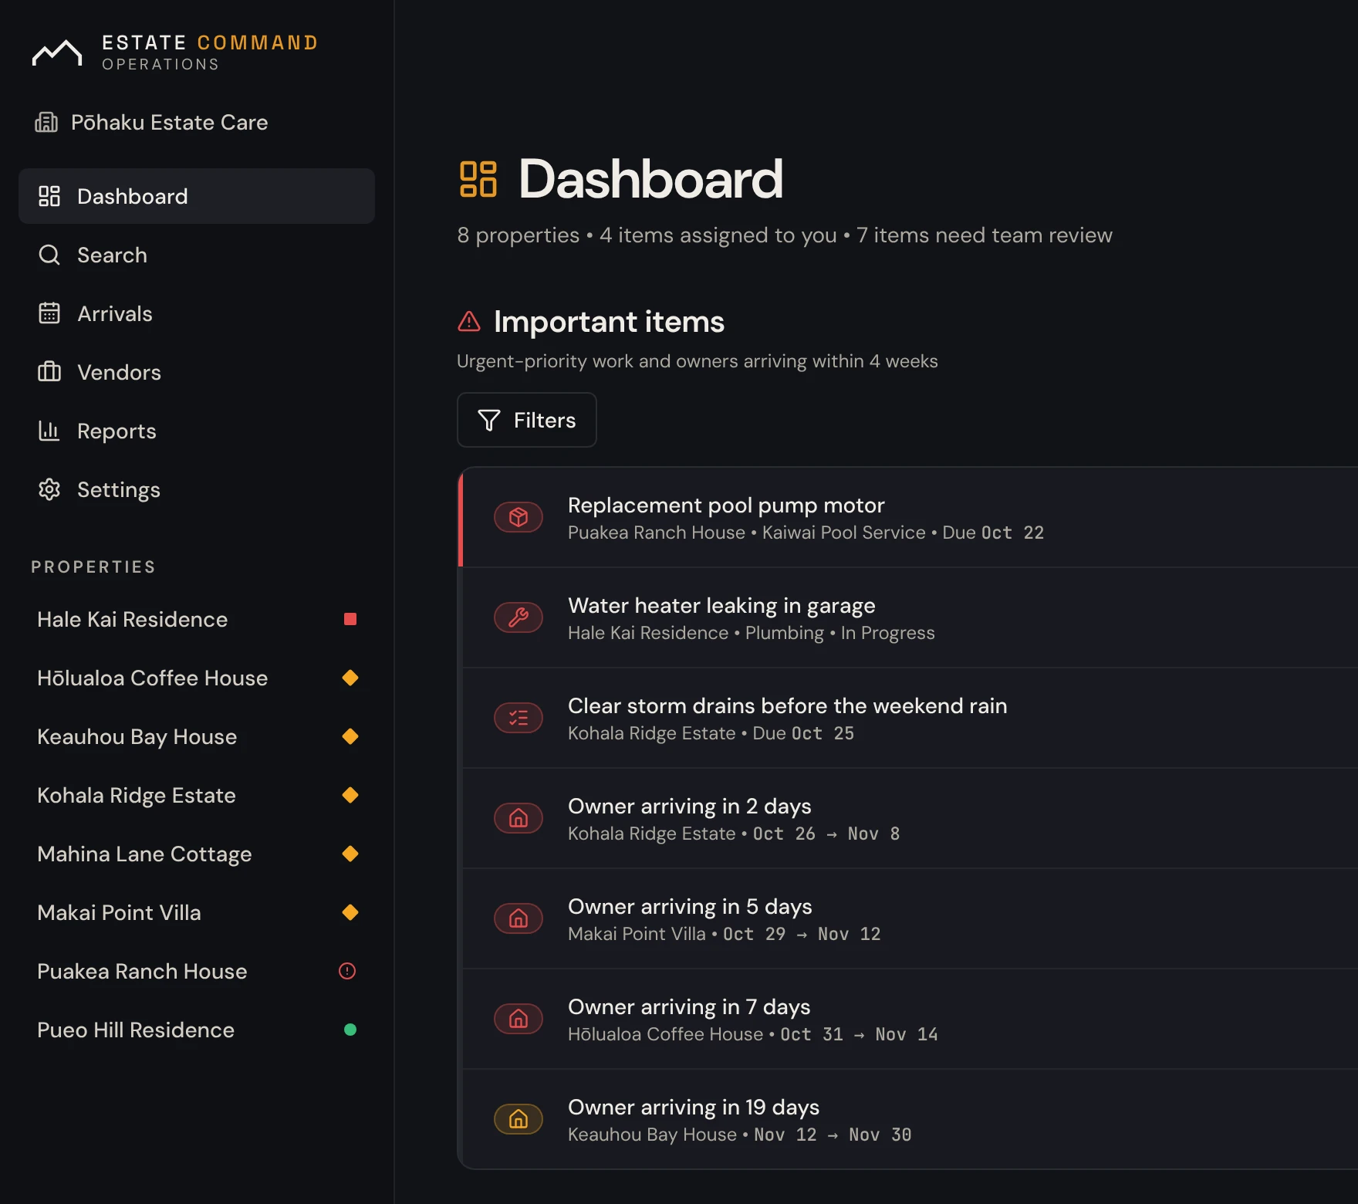Open Settings from the sidebar
This screenshot has height=1204, width=1358.
point(197,489)
